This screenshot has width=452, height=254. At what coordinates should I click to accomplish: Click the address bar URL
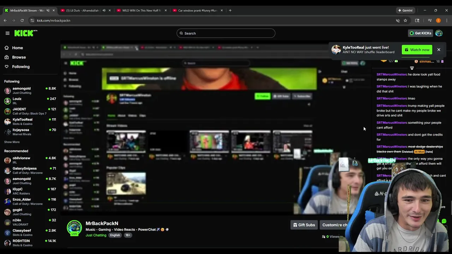click(x=54, y=20)
